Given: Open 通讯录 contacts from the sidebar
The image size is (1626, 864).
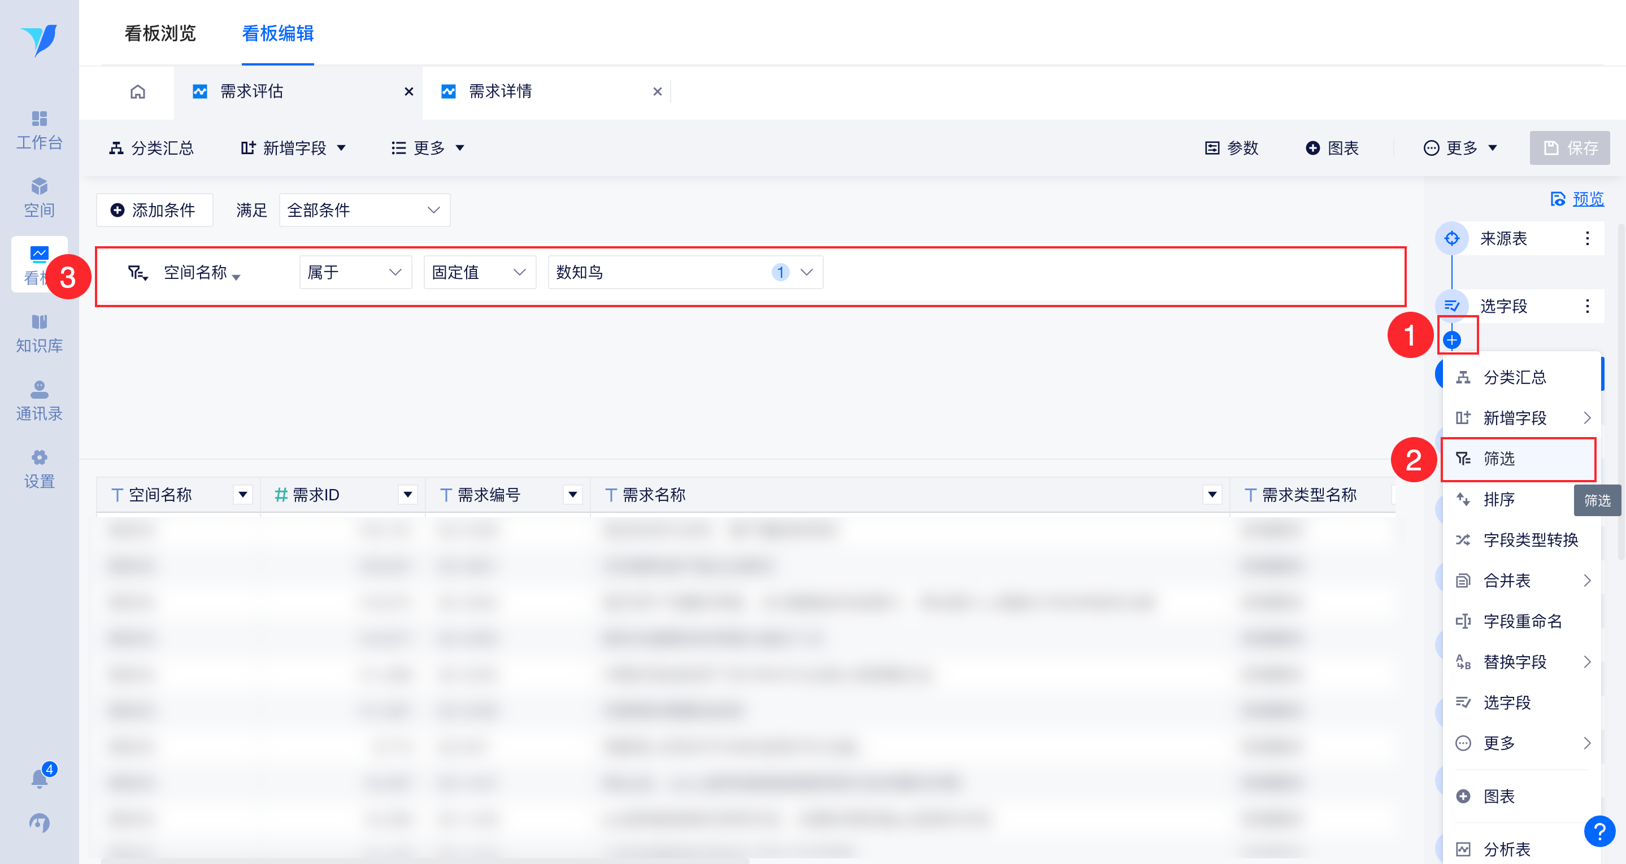Looking at the screenshot, I should (39, 401).
